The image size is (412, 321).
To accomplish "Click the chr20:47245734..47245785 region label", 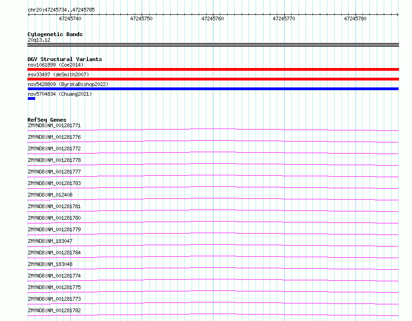I will (x=61, y=10).
